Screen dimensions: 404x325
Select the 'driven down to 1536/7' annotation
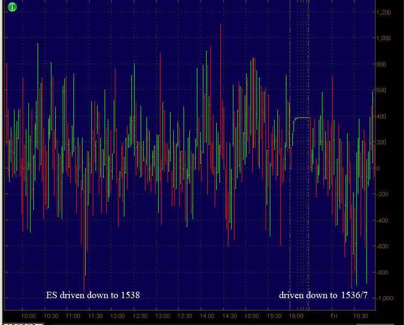[x=324, y=295]
